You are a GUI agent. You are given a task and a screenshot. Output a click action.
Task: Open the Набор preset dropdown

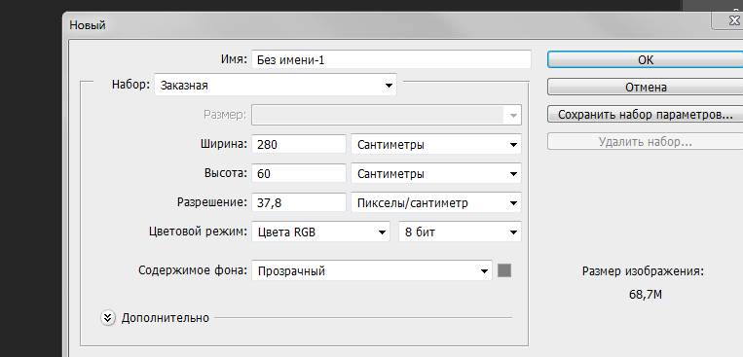coord(276,86)
